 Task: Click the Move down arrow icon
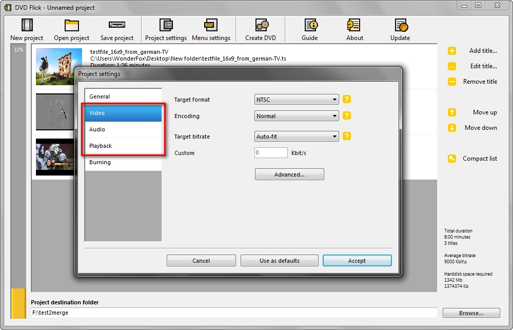pos(452,128)
